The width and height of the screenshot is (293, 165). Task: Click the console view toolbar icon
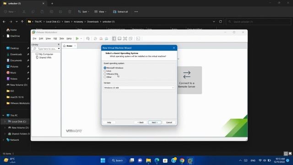pos(138,38)
